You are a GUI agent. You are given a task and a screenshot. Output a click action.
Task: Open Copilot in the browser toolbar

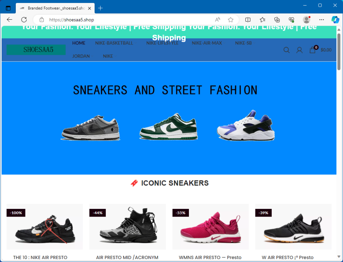click(x=335, y=20)
